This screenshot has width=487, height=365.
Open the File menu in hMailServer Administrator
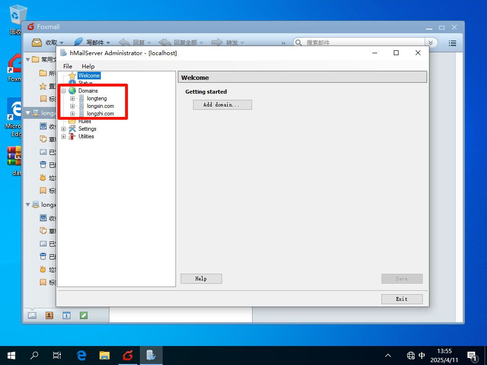68,66
